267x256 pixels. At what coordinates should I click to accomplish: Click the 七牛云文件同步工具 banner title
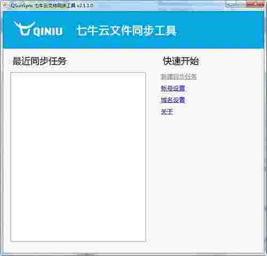click(127, 30)
